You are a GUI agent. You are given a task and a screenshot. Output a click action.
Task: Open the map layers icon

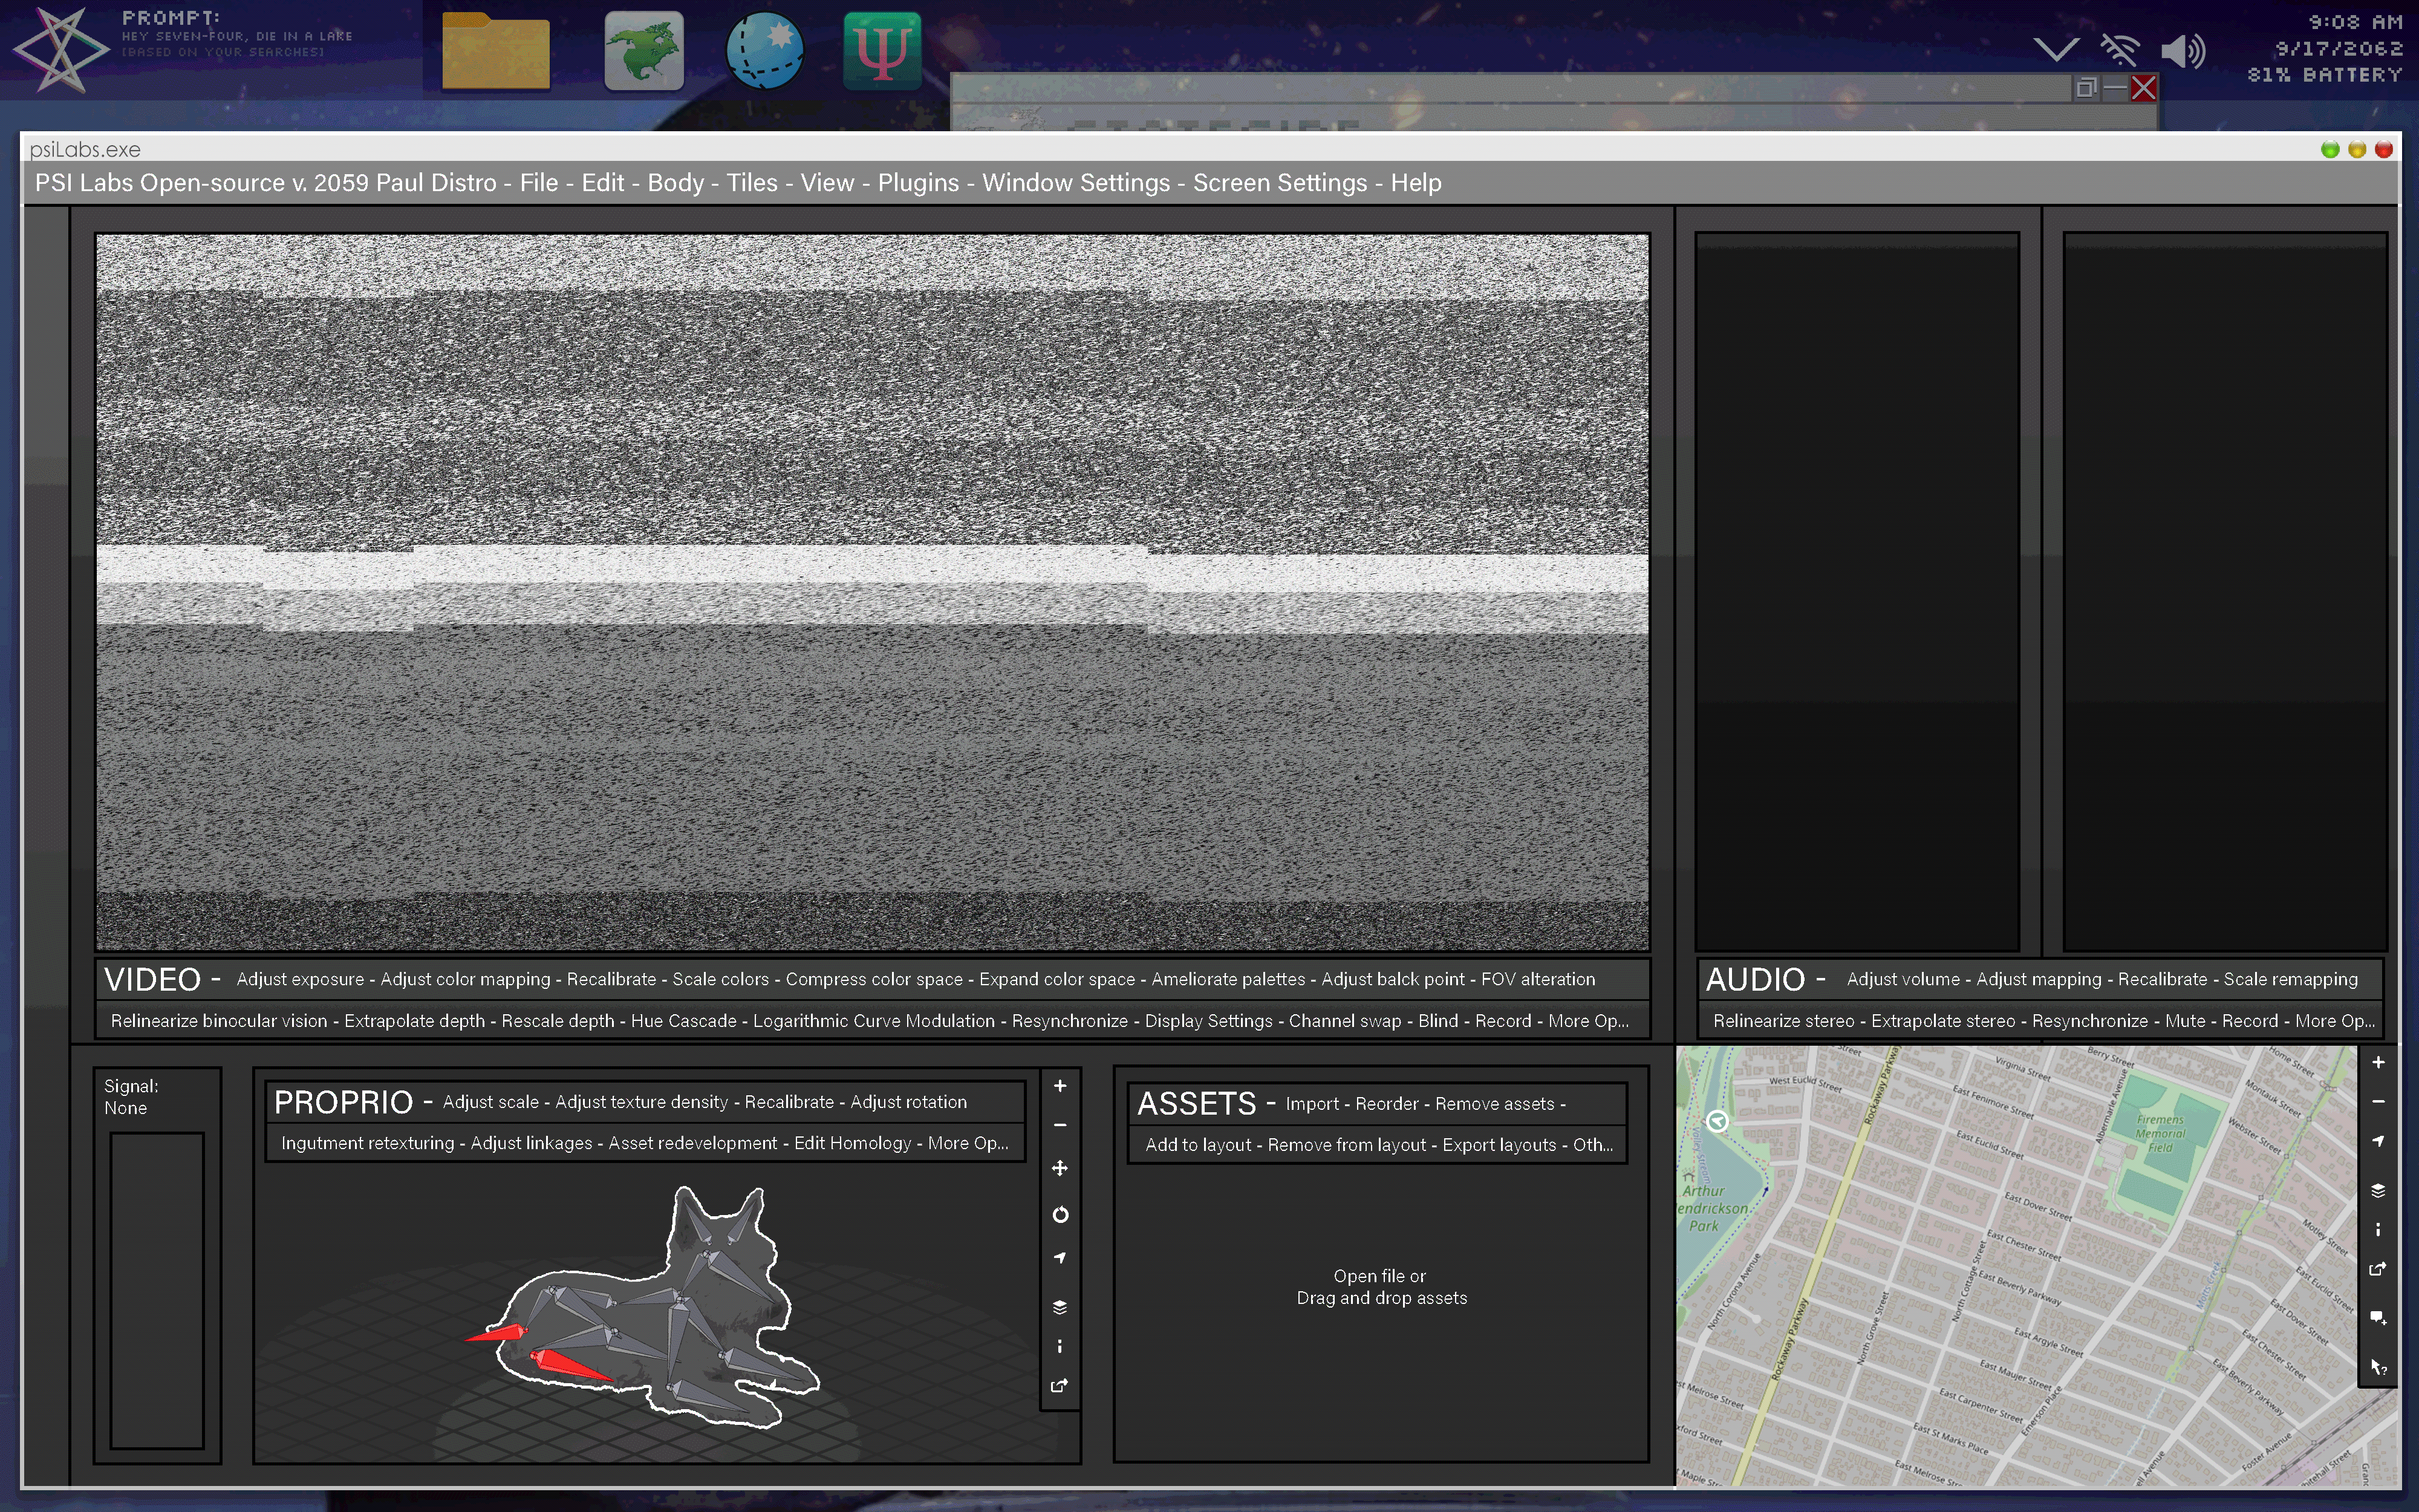click(x=2379, y=1190)
